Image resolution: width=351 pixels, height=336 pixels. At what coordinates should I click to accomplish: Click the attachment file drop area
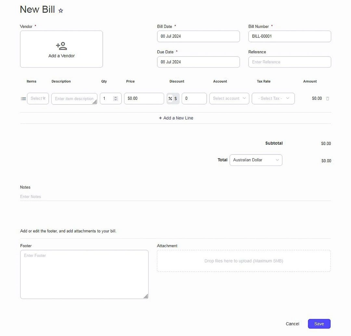point(244,261)
